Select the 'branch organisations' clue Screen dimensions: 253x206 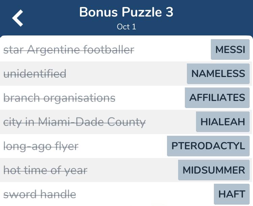[x=59, y=98]
